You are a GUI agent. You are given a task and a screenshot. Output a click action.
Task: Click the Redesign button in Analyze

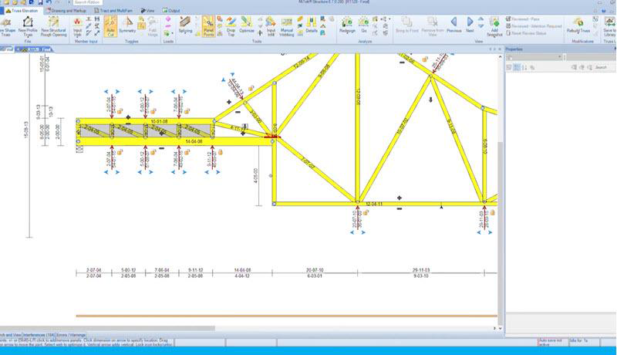click(347, 25)
